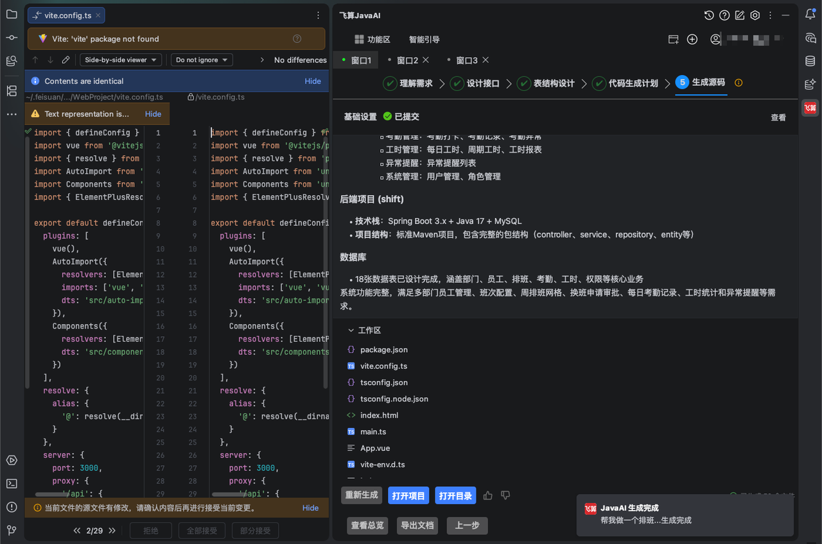Click the edit pencil in diff toolbar
This screenshot has height=544, width=822.
pyautogui.click(x=66, y=60)
